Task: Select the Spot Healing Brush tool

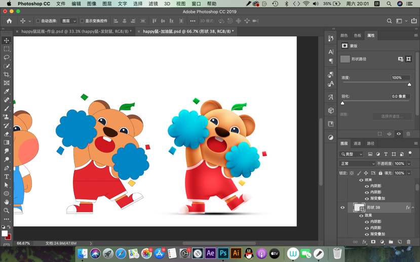Action: click(x=7, y=100)
